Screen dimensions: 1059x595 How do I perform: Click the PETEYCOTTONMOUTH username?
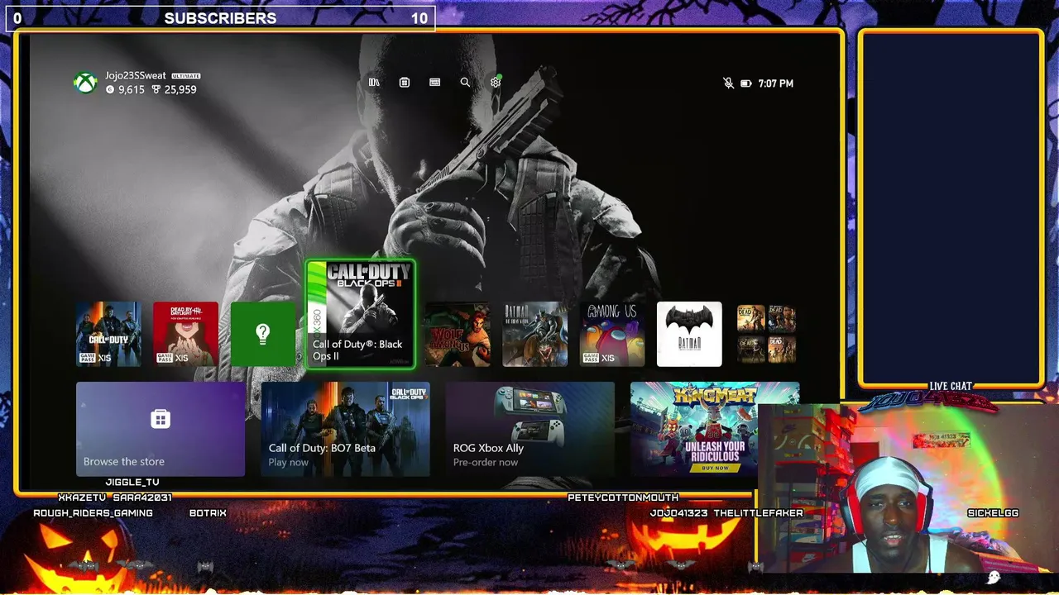(623, 497)
